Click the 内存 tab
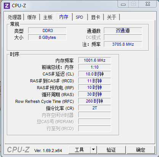The height and width of the screenshot is (157, 159). [64, 17]
